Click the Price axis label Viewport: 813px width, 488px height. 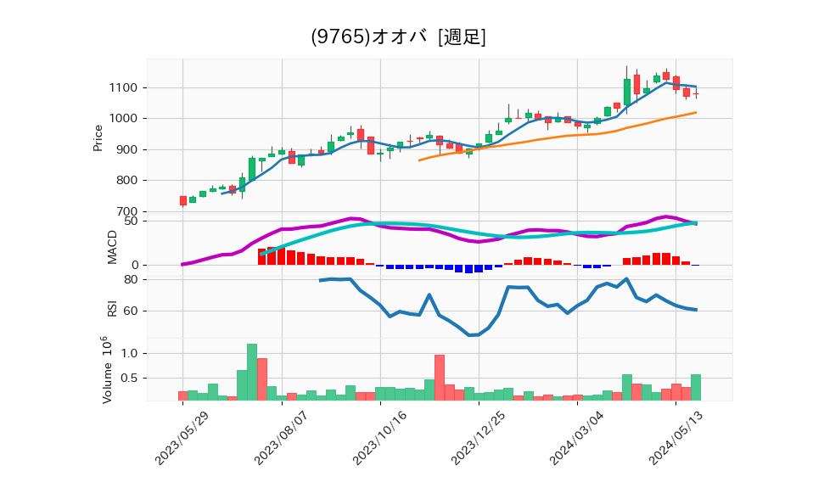click(98, 138)
